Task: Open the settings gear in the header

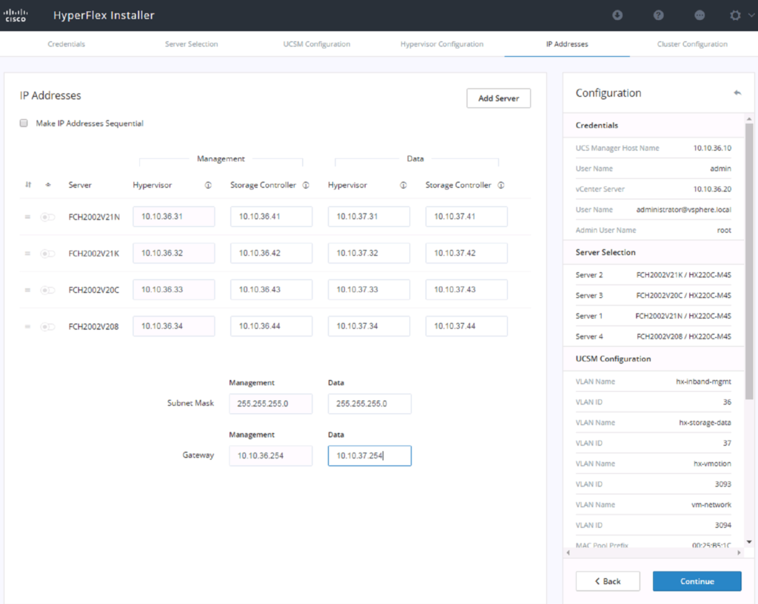Action: pyautogui.click(x=735, y=16)
